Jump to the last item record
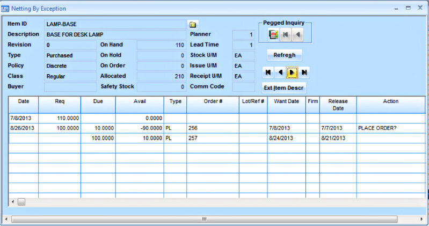Screen dimensions: 429x226 pos(304,72)
